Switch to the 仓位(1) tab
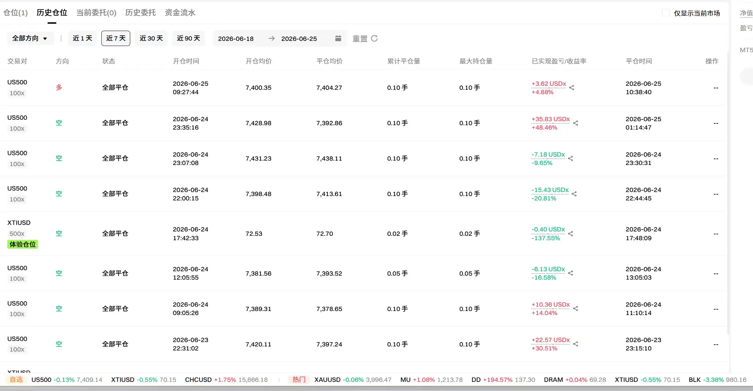This screenshot has height=391, width=753. [x=15, y=13]
